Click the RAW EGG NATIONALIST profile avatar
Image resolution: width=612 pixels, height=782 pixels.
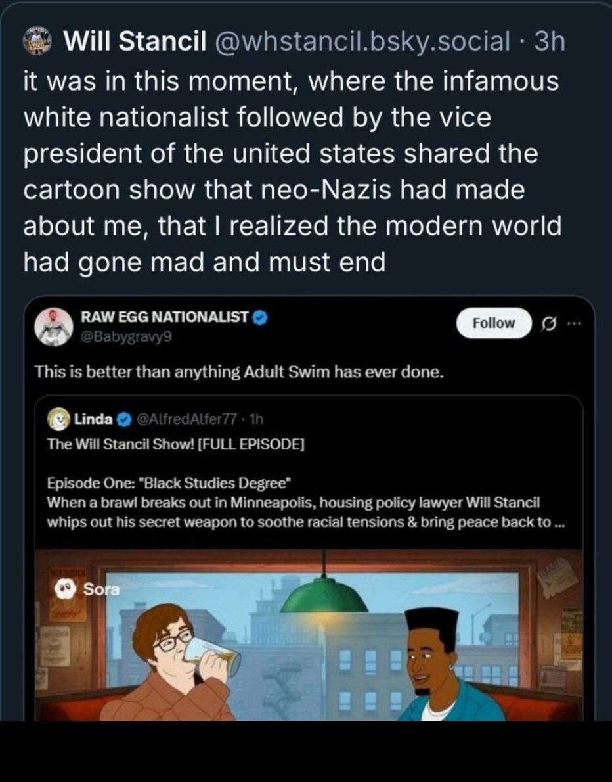(x=56, y=327)
